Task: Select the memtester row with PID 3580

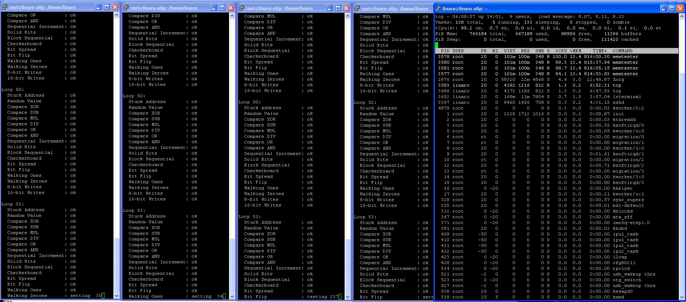Action: (x=556, y=62)
